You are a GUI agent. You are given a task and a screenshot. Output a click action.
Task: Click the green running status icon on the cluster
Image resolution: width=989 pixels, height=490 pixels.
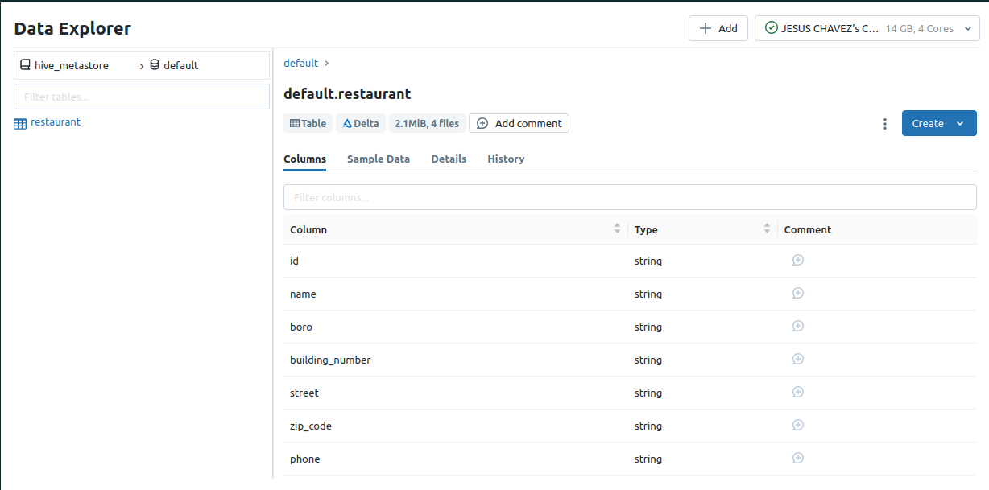point(772,28)
